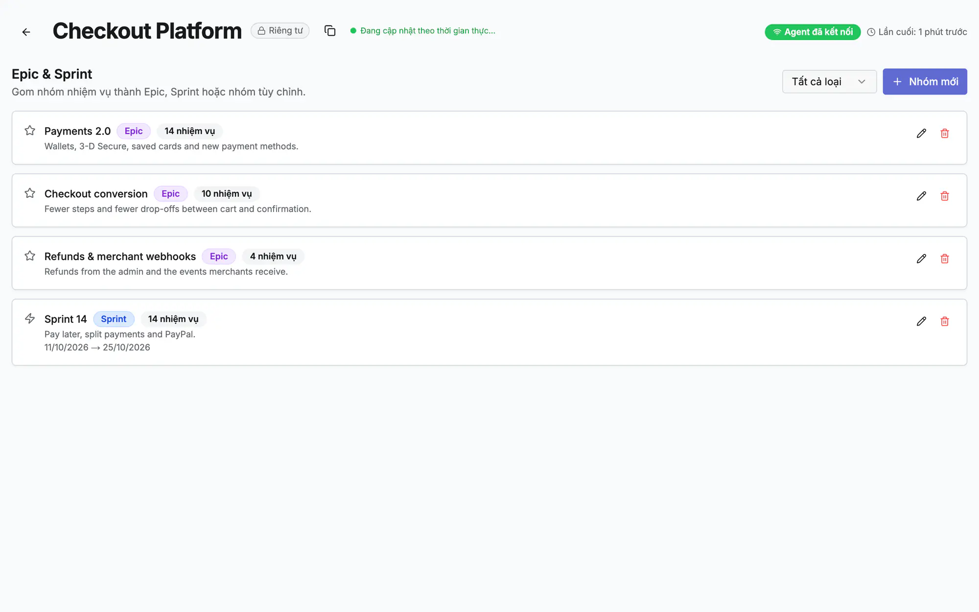Screen dimensions: 979x612
Task: Click the Lần cuối: 1 phút trước timestamp
Action: pyautogui.click(x=917, y=32)
